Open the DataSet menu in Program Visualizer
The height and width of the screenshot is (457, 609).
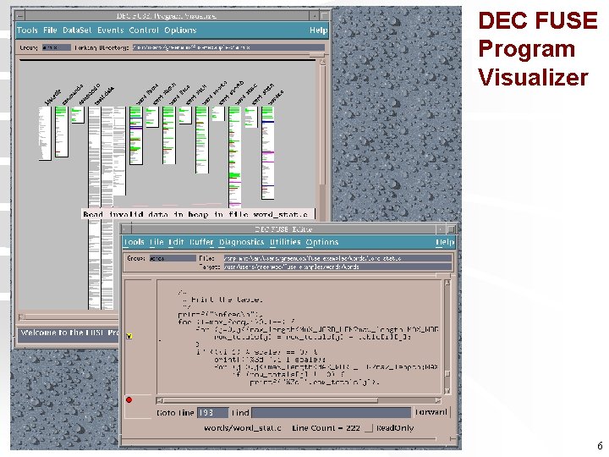[77, 30]
